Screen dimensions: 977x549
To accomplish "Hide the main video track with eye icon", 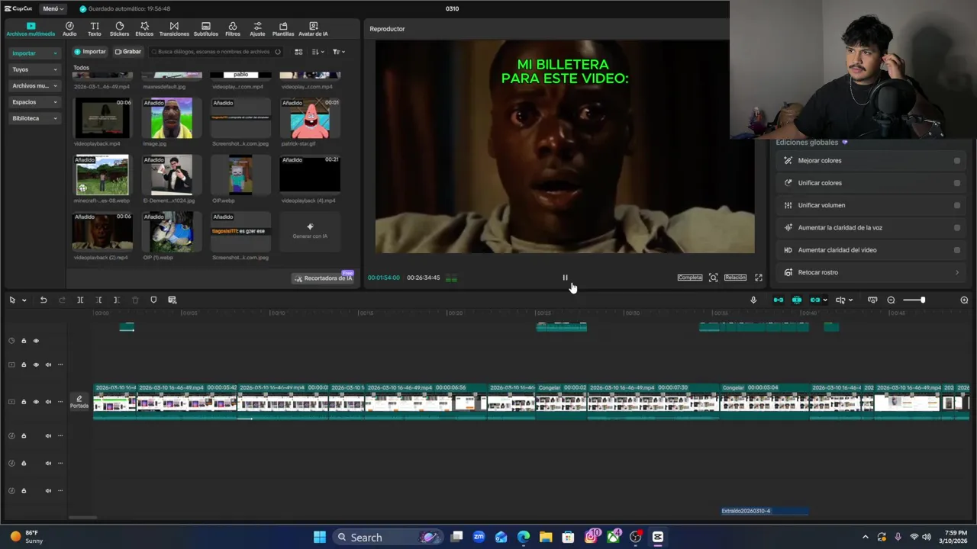I will [36, 402].
